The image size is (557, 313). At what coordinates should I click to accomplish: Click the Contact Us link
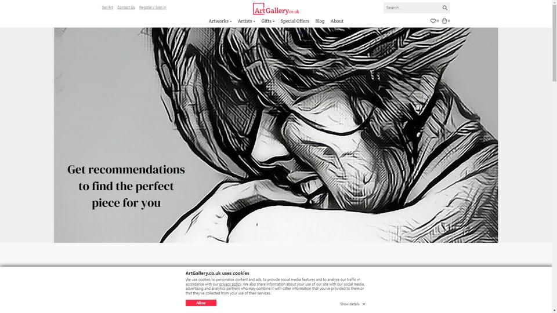[x=126, y=8]
